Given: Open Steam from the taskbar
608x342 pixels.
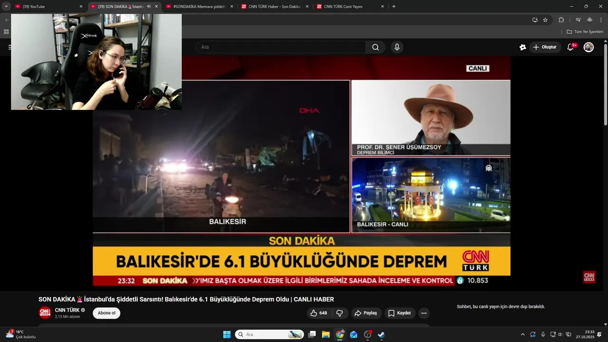Looking at the screenshot, I should click(x=381, y=334).
